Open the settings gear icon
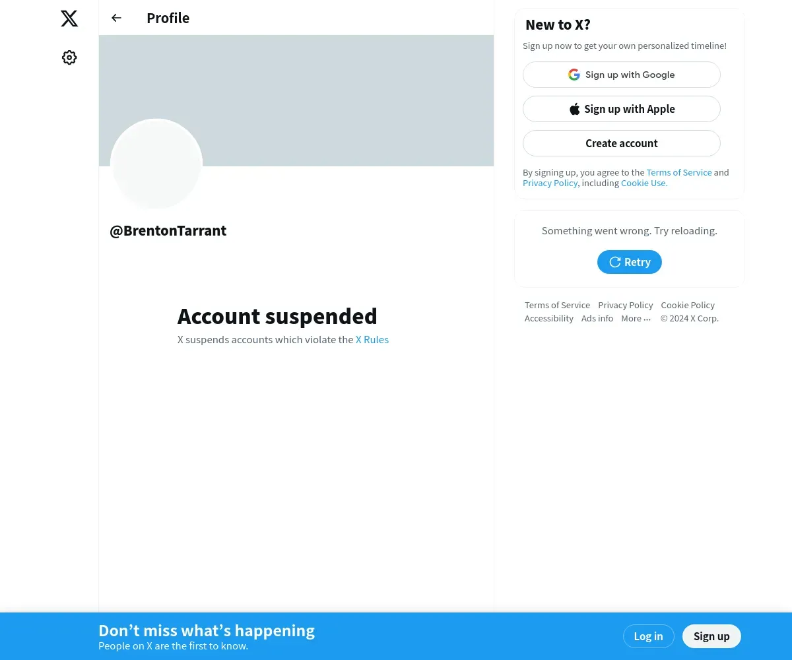This screenshot has width=792, height=660. pyautogui.click(x=69, y=57)
